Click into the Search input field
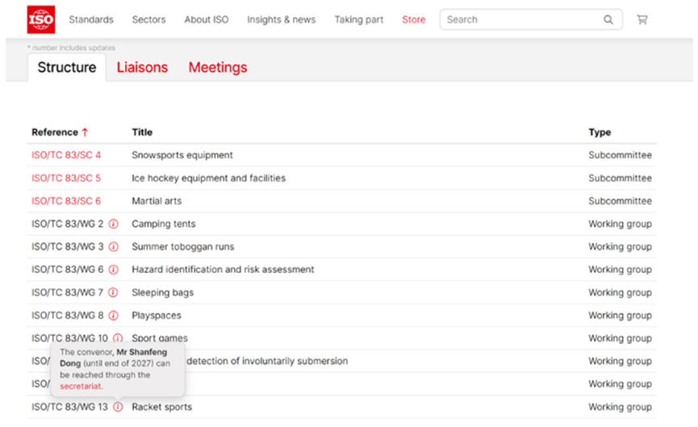Screen dimensions: 698x427 [x=520, y=19]
